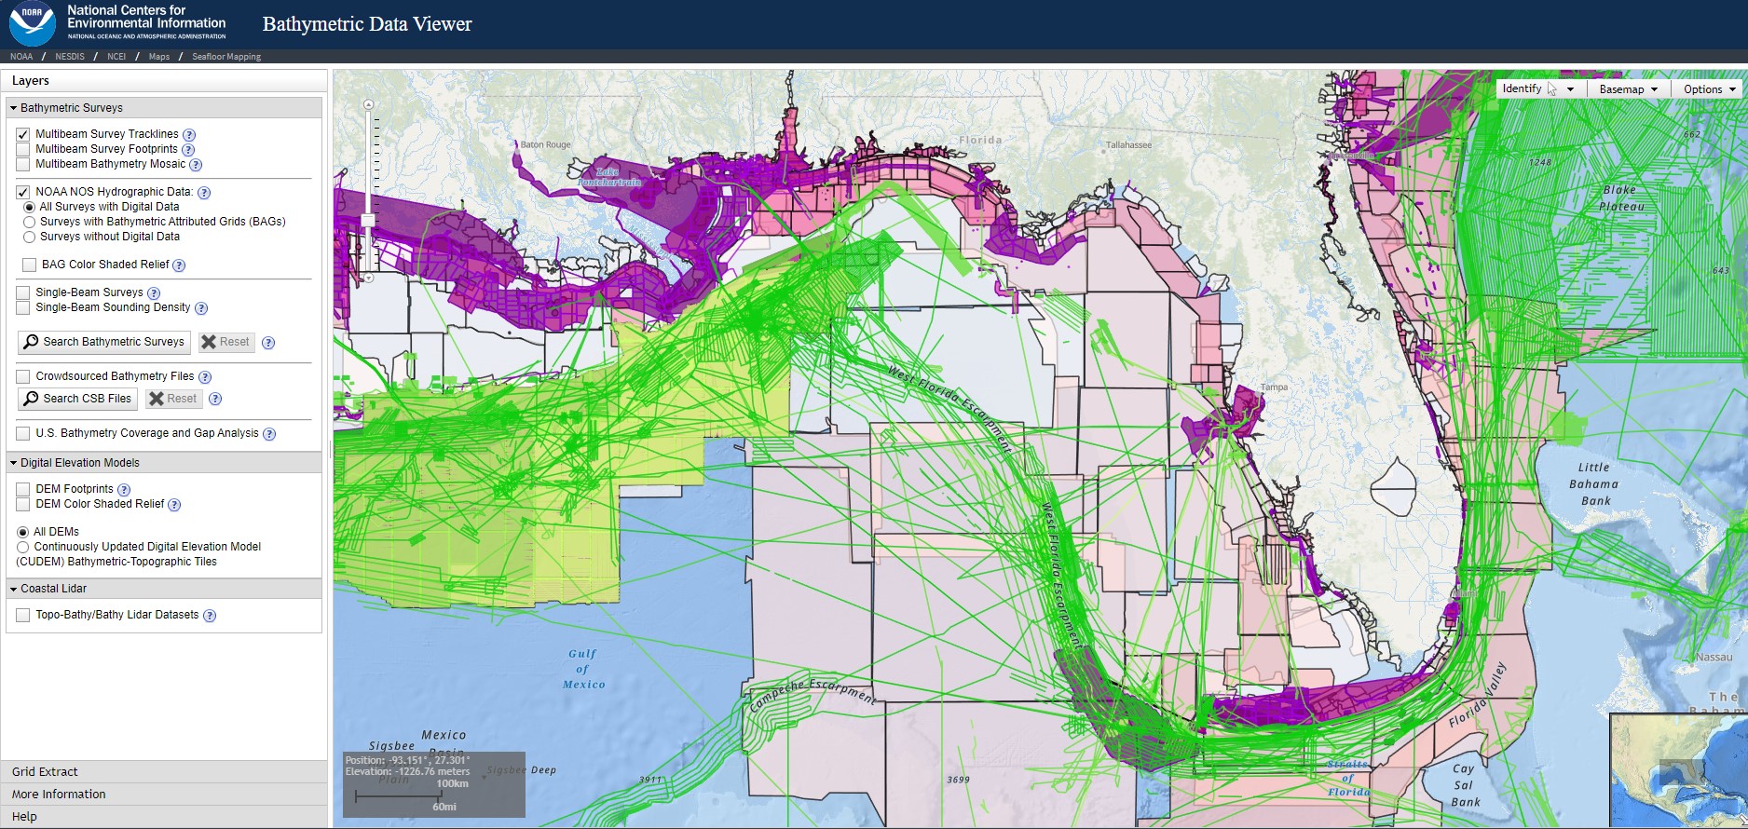Click Search CSB Files button

pyautogui.click(x=78, y=399)
